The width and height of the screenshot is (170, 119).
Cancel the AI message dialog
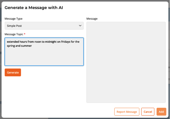click(x=148, y=112)
